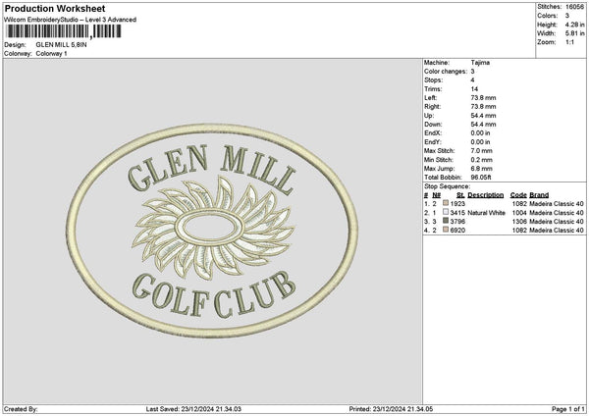Click the Min Stitch value 0.2 mm
The height and width of the screenshot is (416, 589).
482,160
